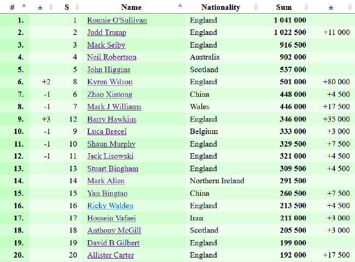Viewport: 355px width, 262px height.
Task: Visit Zhao Xintong player link
Action: coord(110,94)
